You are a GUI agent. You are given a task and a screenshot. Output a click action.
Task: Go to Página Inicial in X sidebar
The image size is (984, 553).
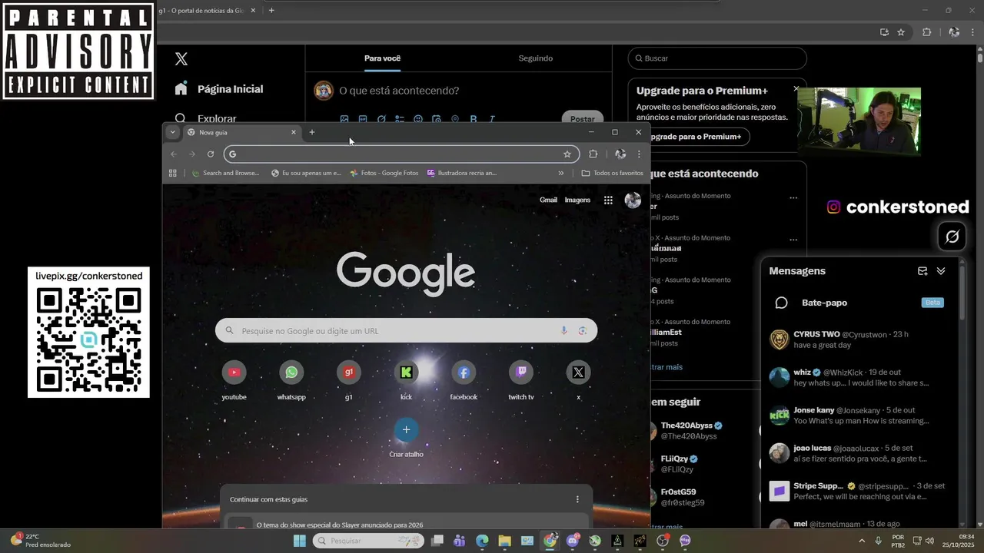(219, 89)
